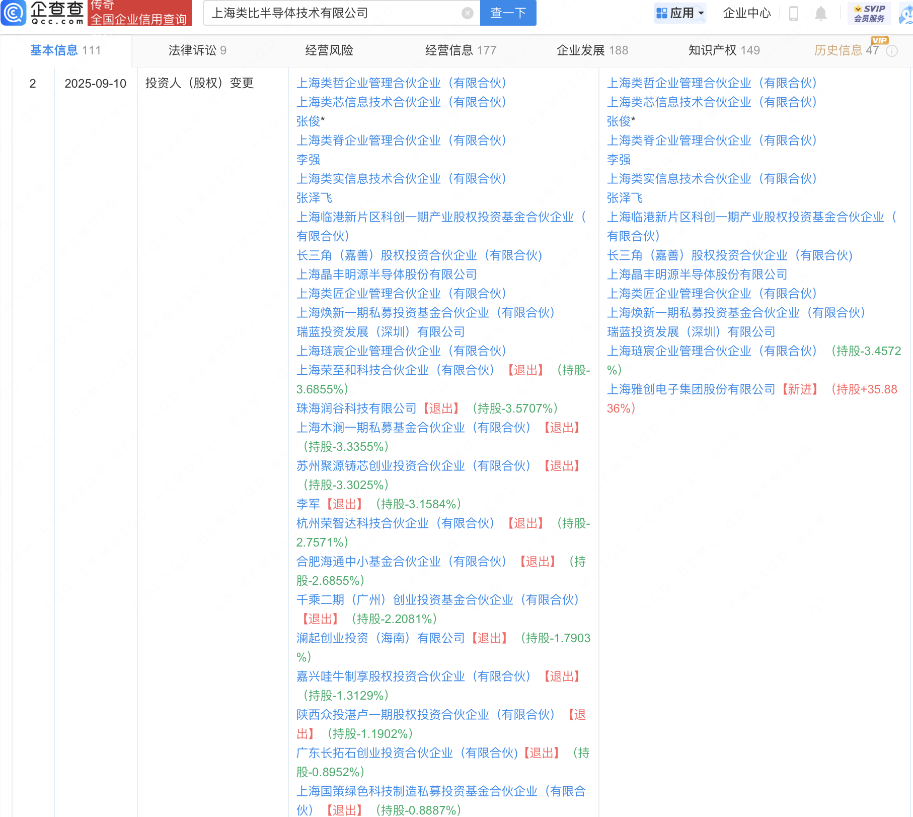This screenshot has width=913, height=817.
Task: Switch to 企业发展 tab
Action: click(592, 50)
